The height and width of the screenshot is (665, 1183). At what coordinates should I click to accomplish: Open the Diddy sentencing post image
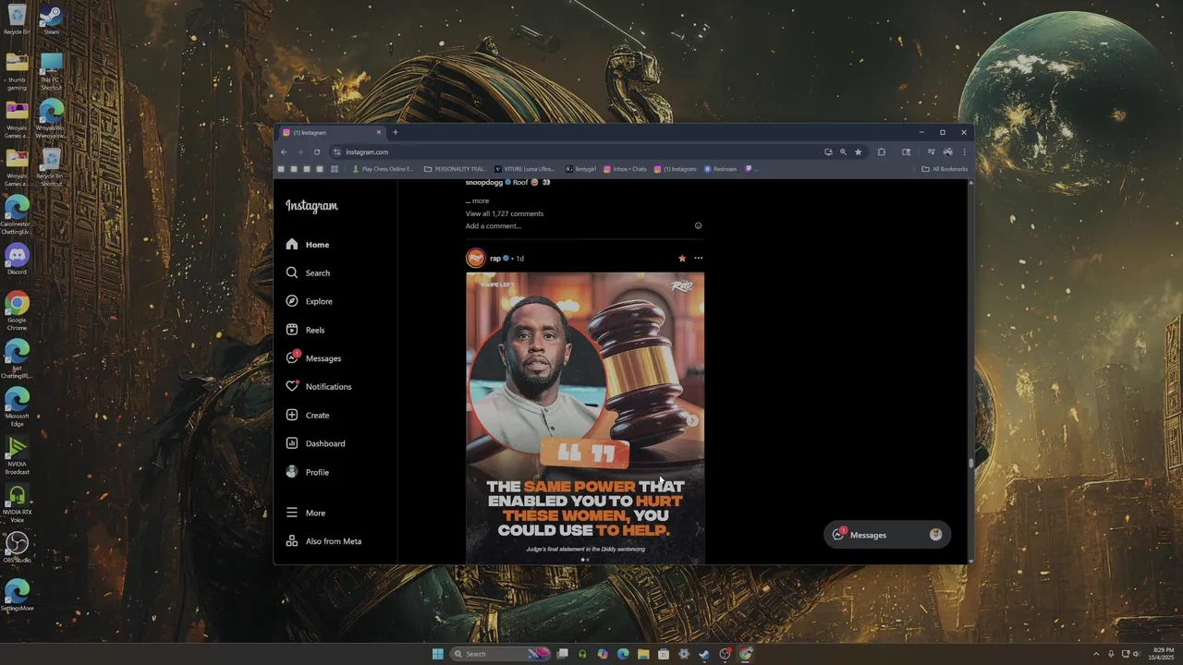pyautogui.click(x=585, y=417)
